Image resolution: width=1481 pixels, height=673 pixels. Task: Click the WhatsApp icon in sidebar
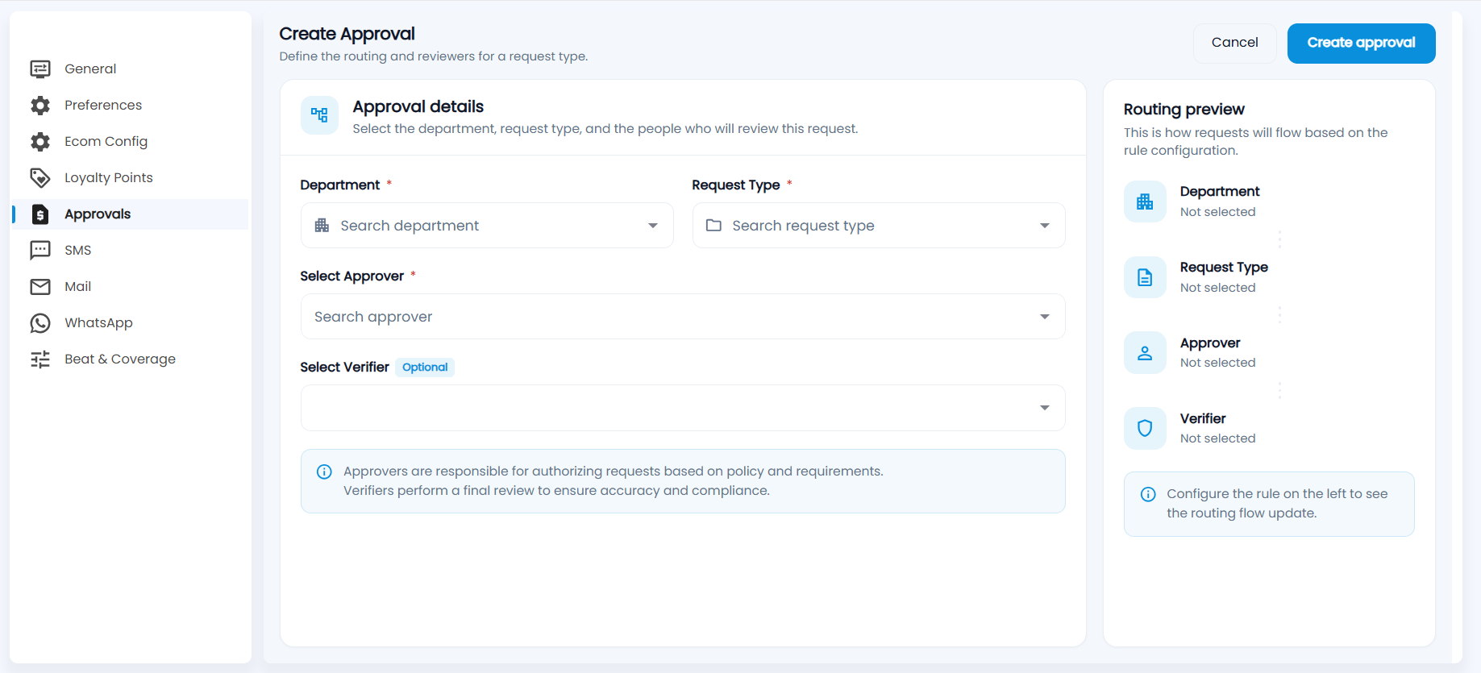[x=40, y=323]
